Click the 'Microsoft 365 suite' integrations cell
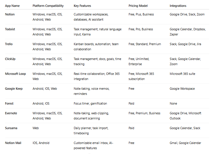The height and width of the screenshot is (154, 212). pos(182,74)
